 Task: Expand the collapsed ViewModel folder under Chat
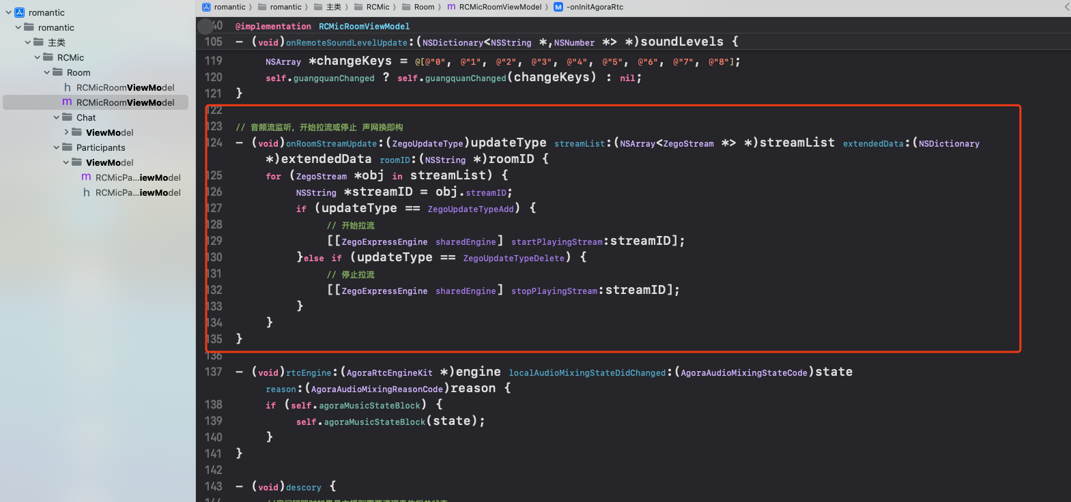pos(66,132)
